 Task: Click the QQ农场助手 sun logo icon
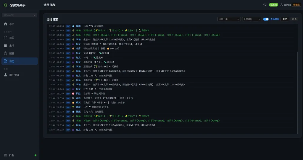pyautogui.click(x=5, y=5)
